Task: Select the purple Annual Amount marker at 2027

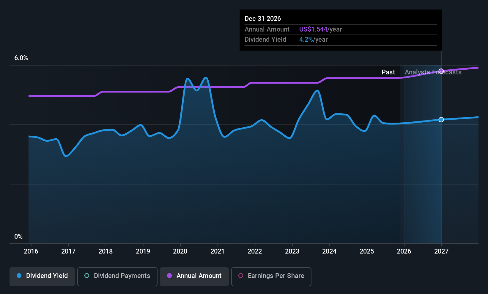Action: pyautogui.click(x=441, y=71)
